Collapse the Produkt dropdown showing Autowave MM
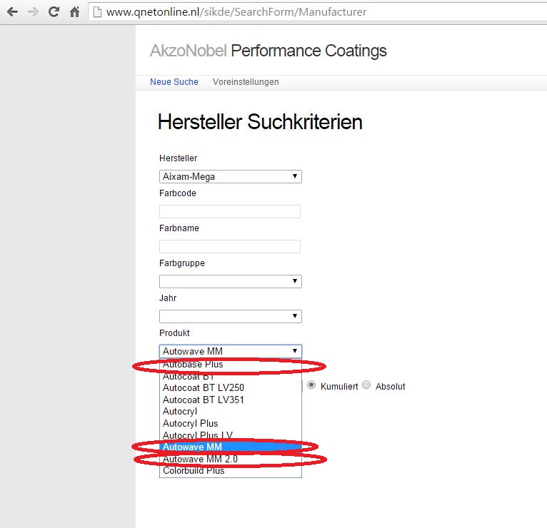Viewport: 547px width, 528px height. 231,351
